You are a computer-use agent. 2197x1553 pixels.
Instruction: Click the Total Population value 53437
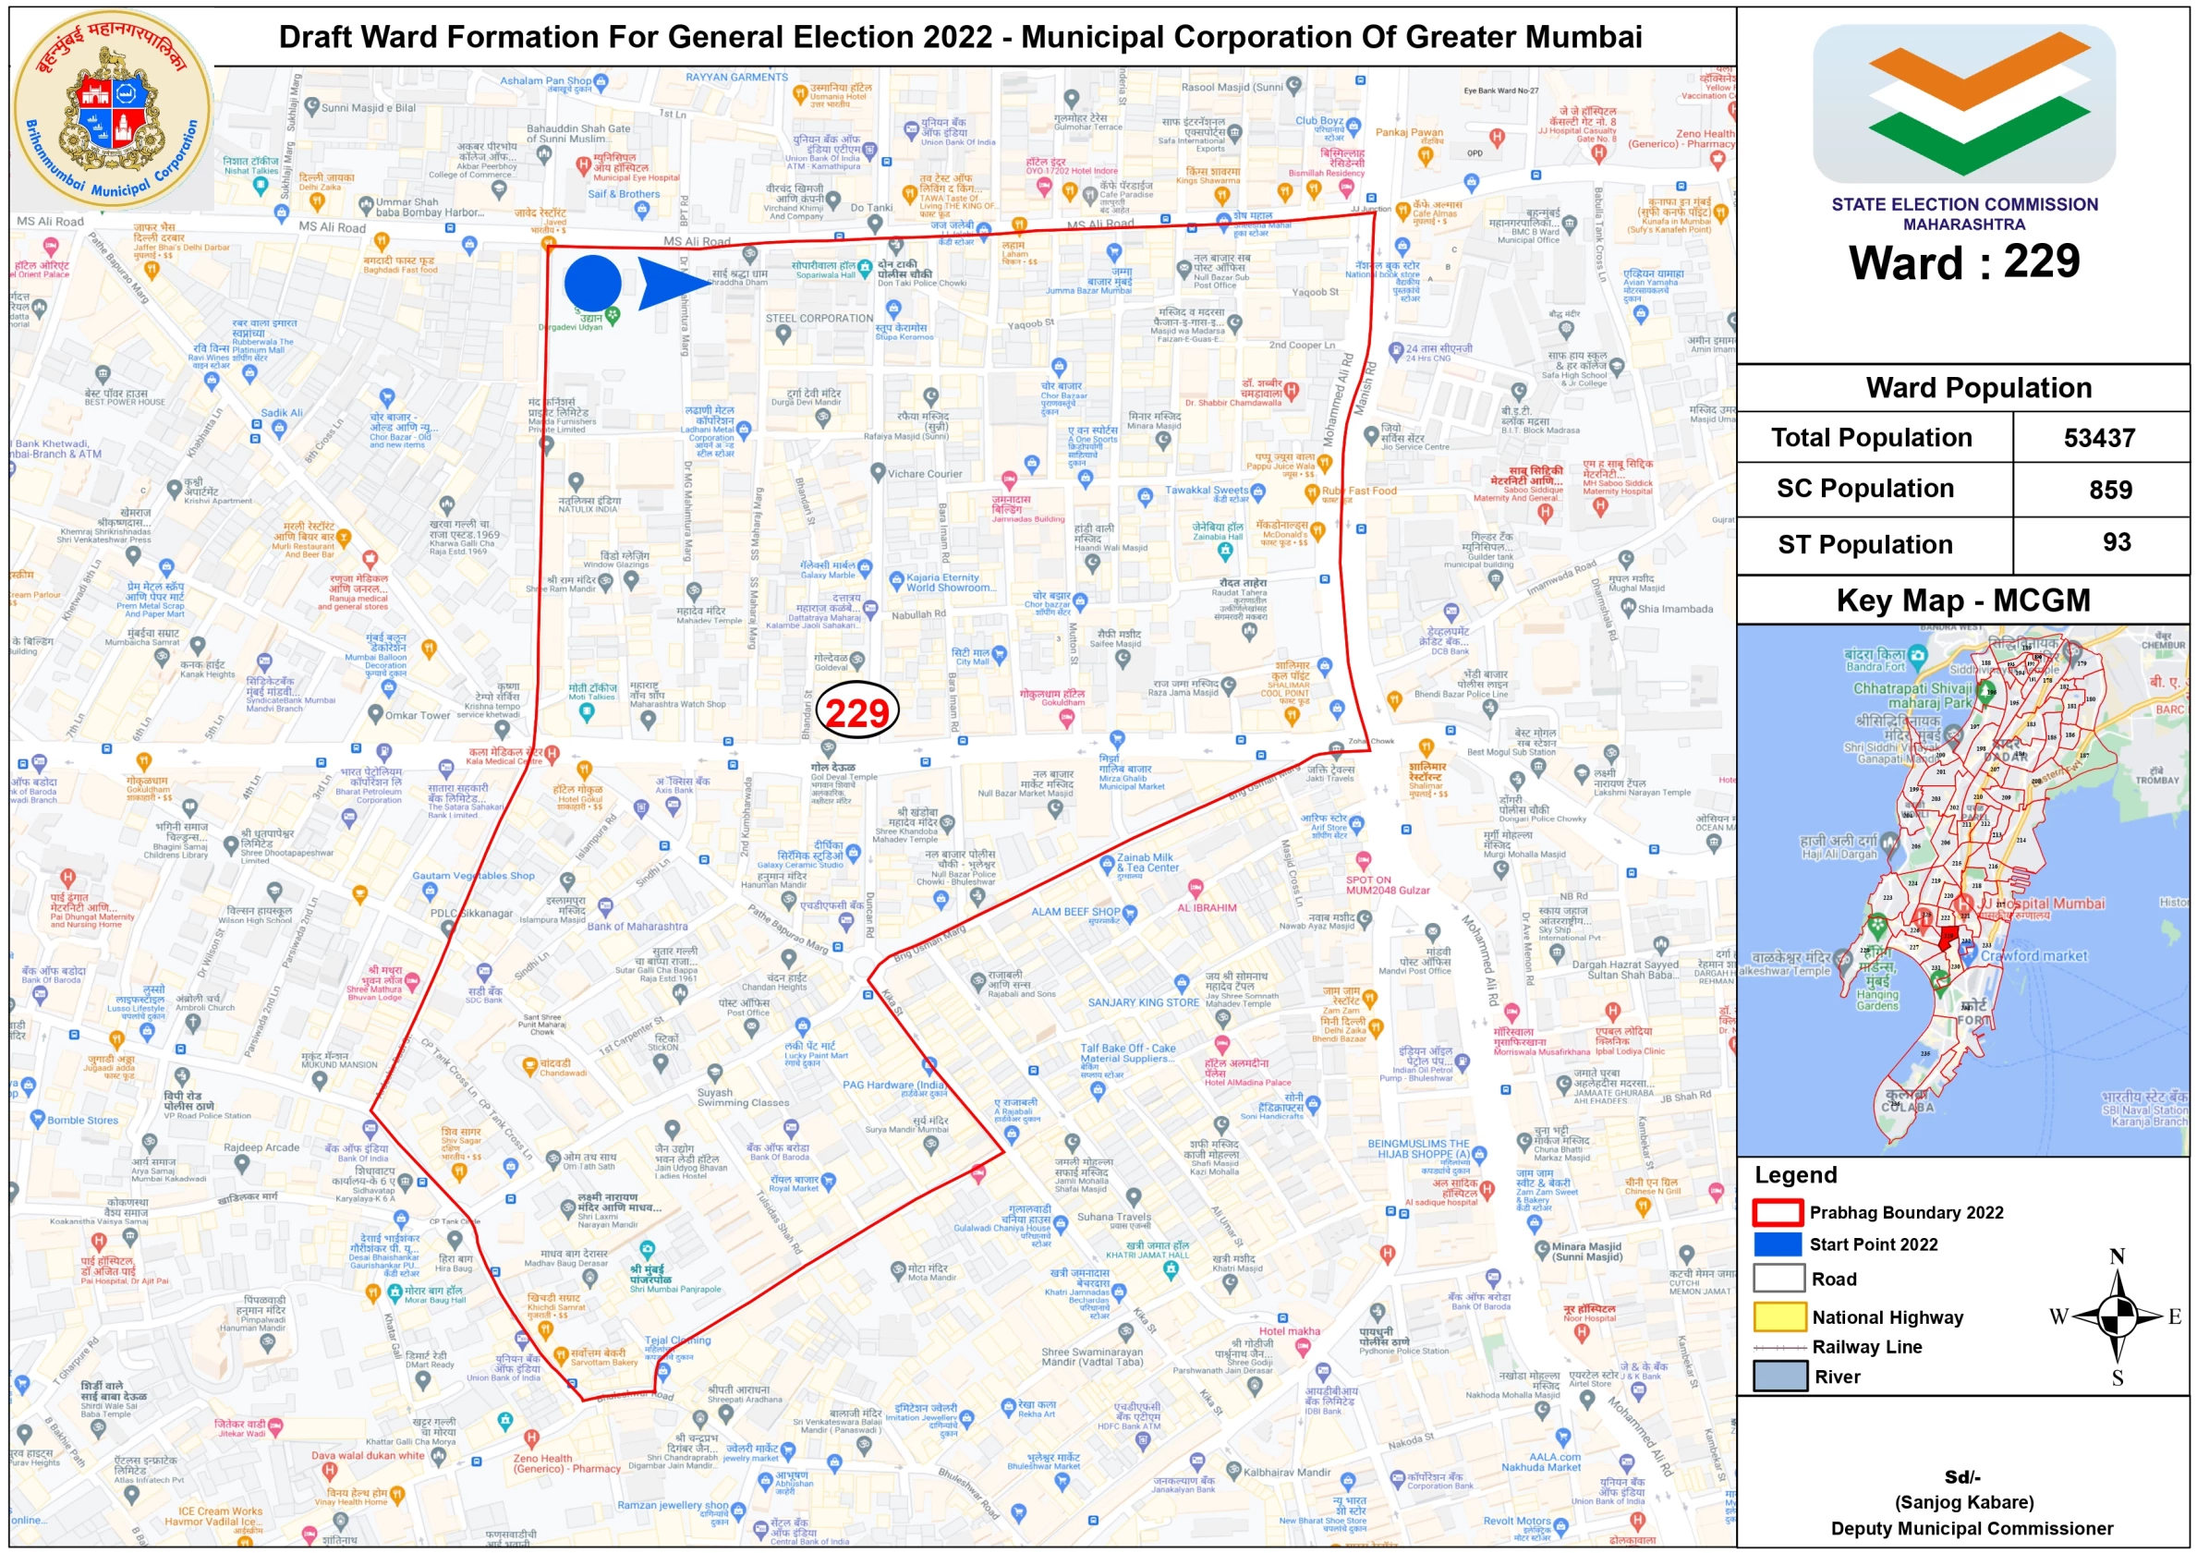(x=2098, y=438)
